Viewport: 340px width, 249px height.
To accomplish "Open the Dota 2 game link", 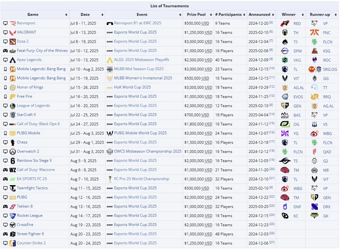I will pyautogui.click(x=22, y=41).
